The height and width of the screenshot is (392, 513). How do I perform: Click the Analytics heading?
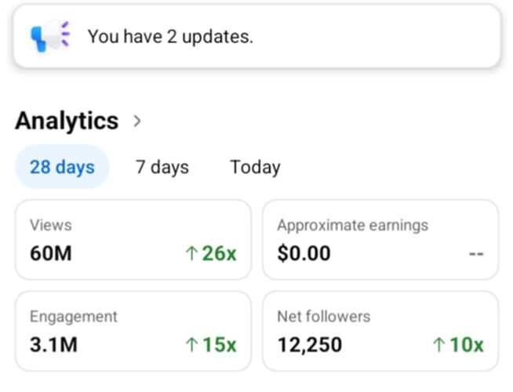click(67, 121)
